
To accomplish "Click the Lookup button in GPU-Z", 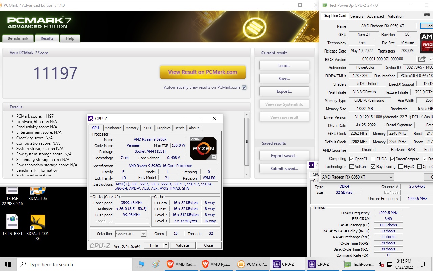I will tap(427, 26).
